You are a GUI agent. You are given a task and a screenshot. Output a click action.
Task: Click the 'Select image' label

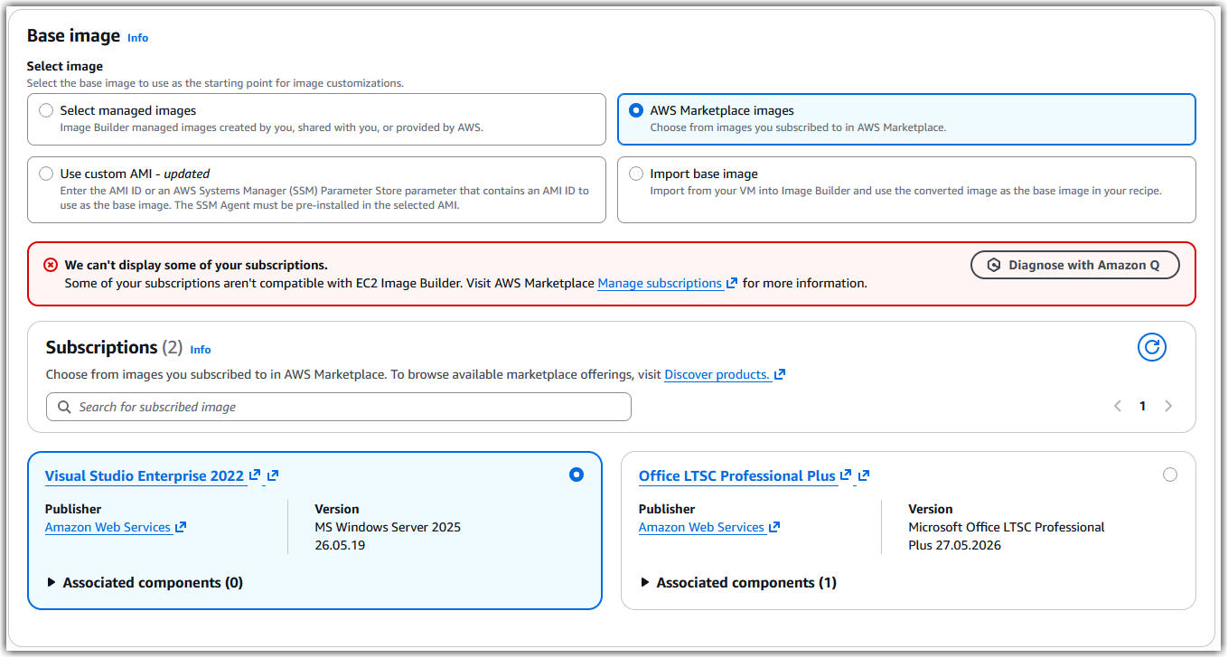(65, 66)
